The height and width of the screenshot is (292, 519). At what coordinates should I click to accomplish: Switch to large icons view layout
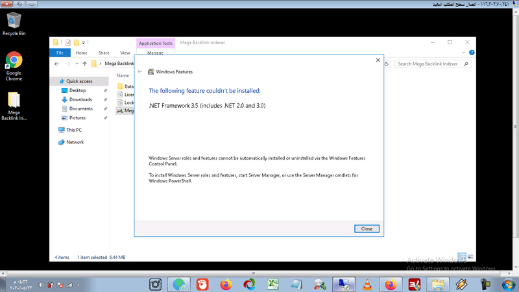[470, 257]
